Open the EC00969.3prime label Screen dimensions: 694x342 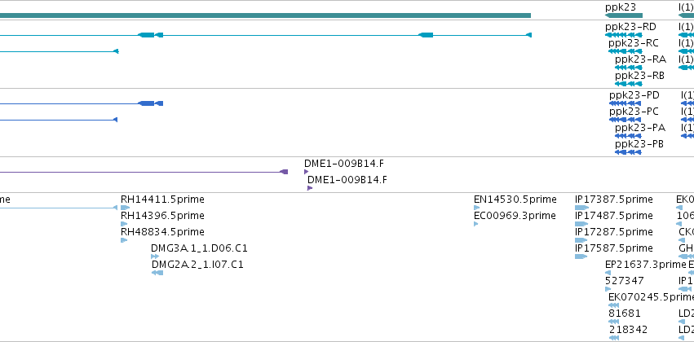[515, 216]
